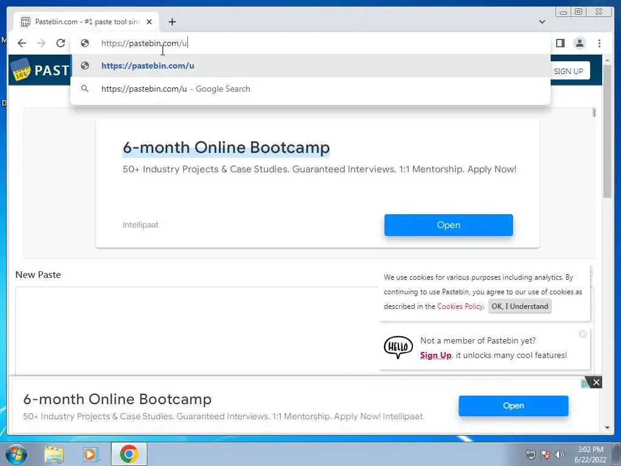621x466 pixels.
Task: Toggle the browser side panel icon
Action: 560,43
